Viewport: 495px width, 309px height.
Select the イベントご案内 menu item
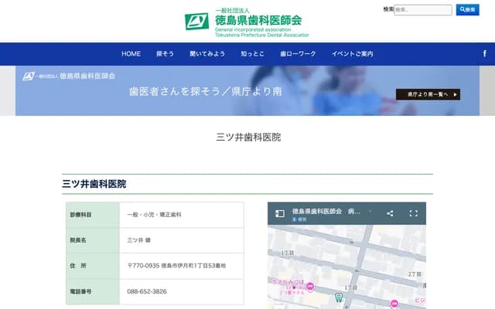pos(352,54)
